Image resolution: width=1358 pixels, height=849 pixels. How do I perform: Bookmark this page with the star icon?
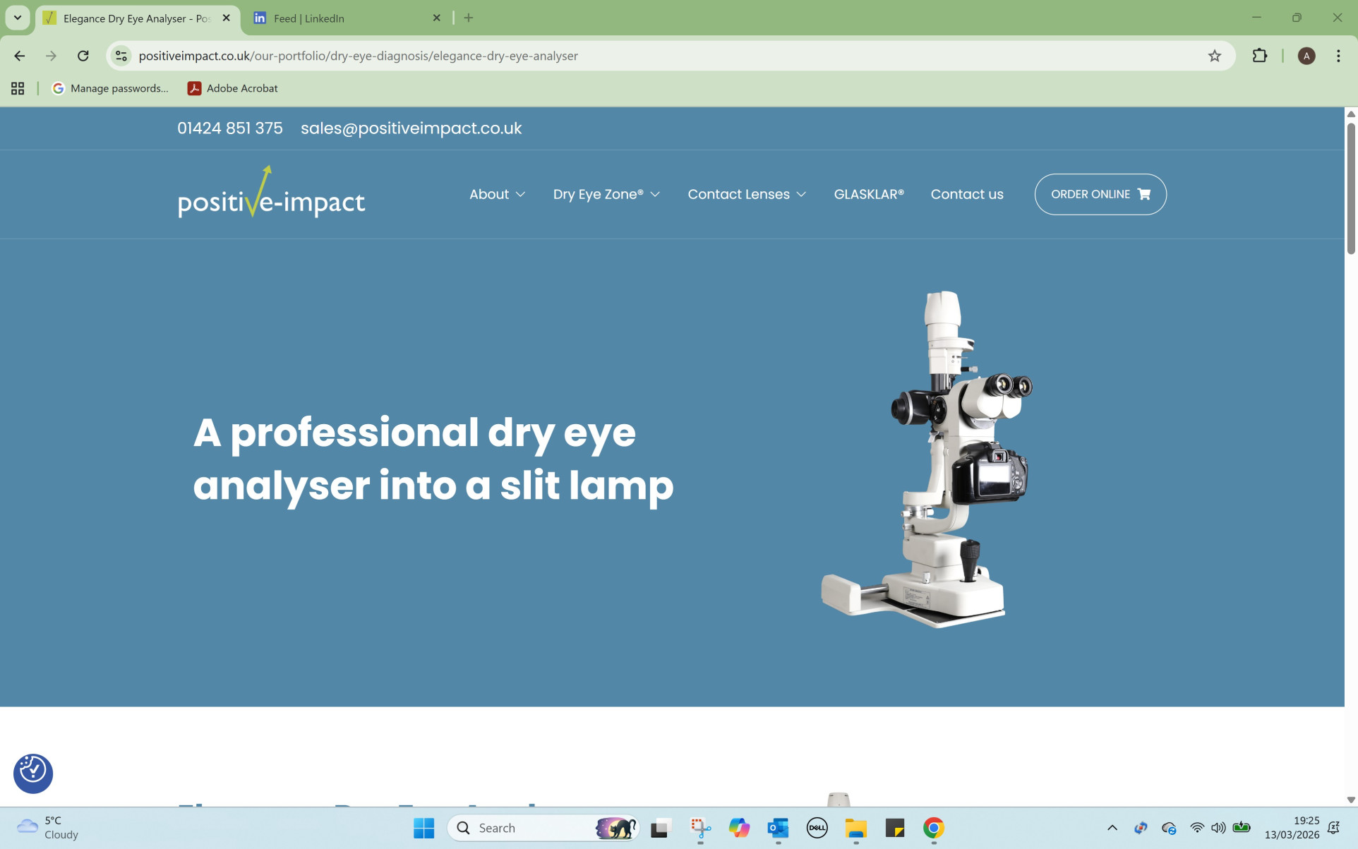coord(1215,56)
